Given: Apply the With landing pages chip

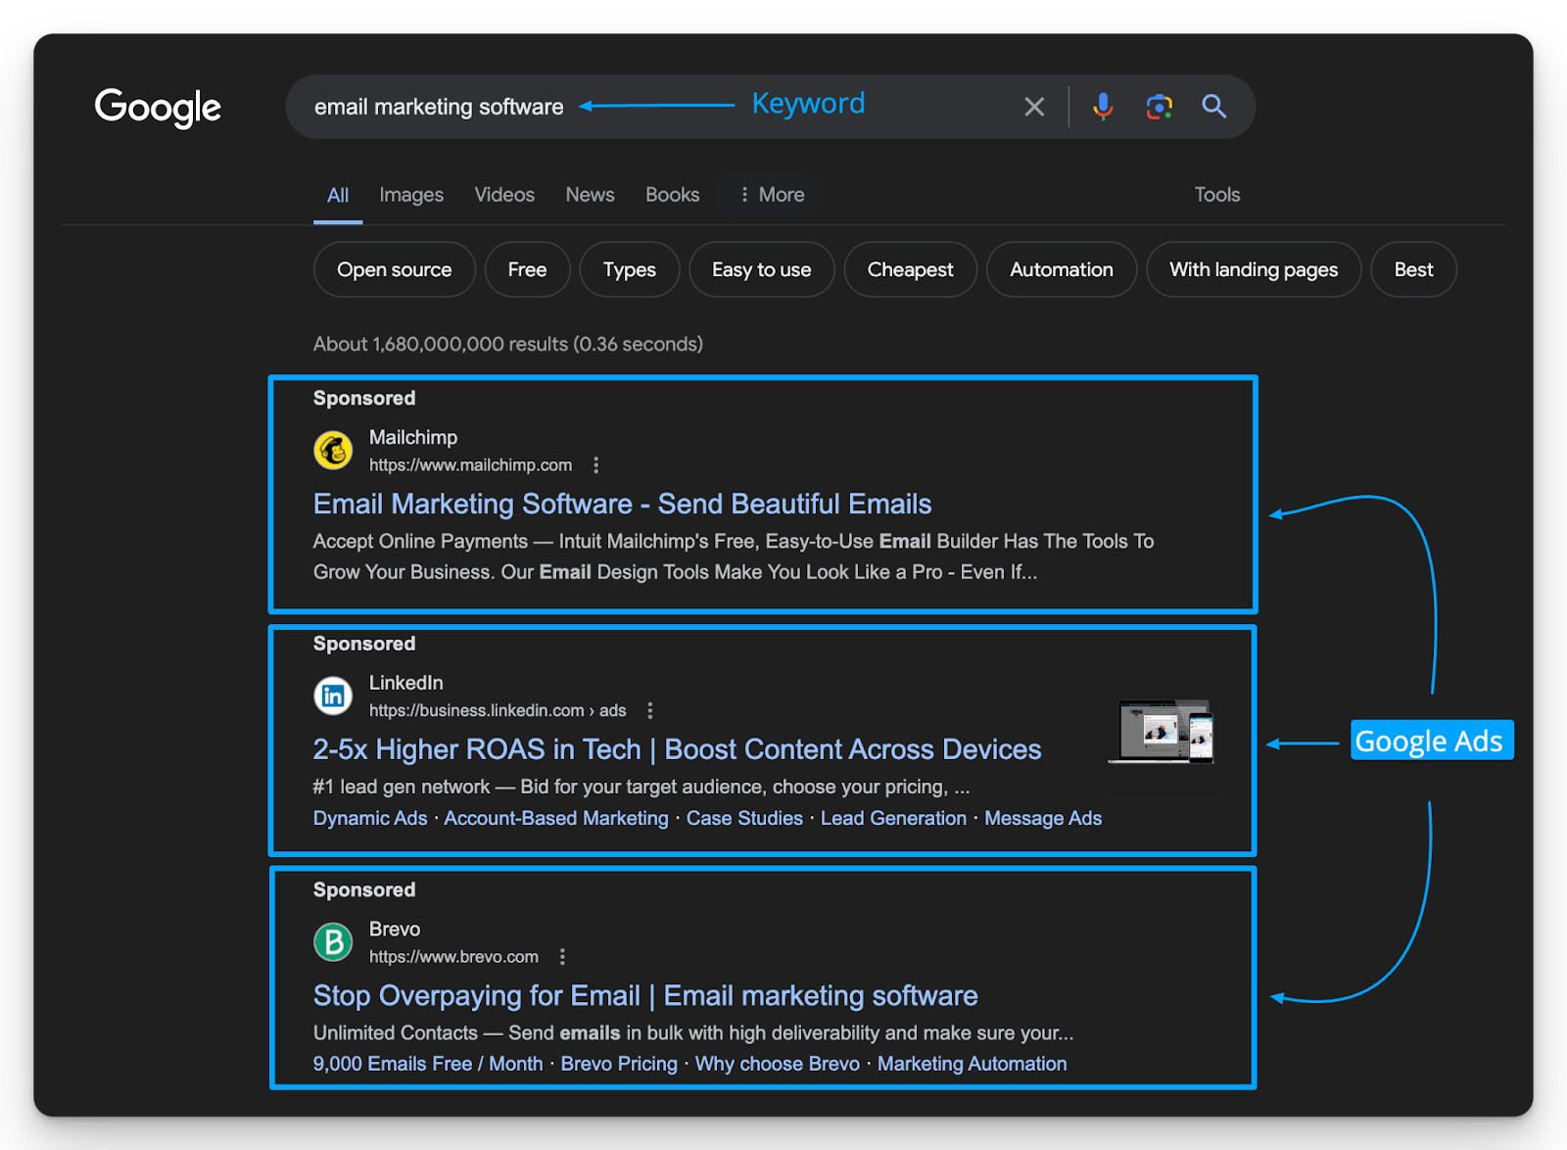Looking at the screenshot, I should [x=1254, y=269].
